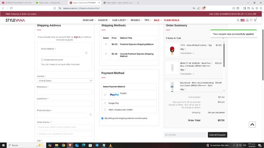The width and height of the screenshot is (264, 148).
Task: Select Insured Premium Express Shipping radio
Action: click(x=106, y=54)
